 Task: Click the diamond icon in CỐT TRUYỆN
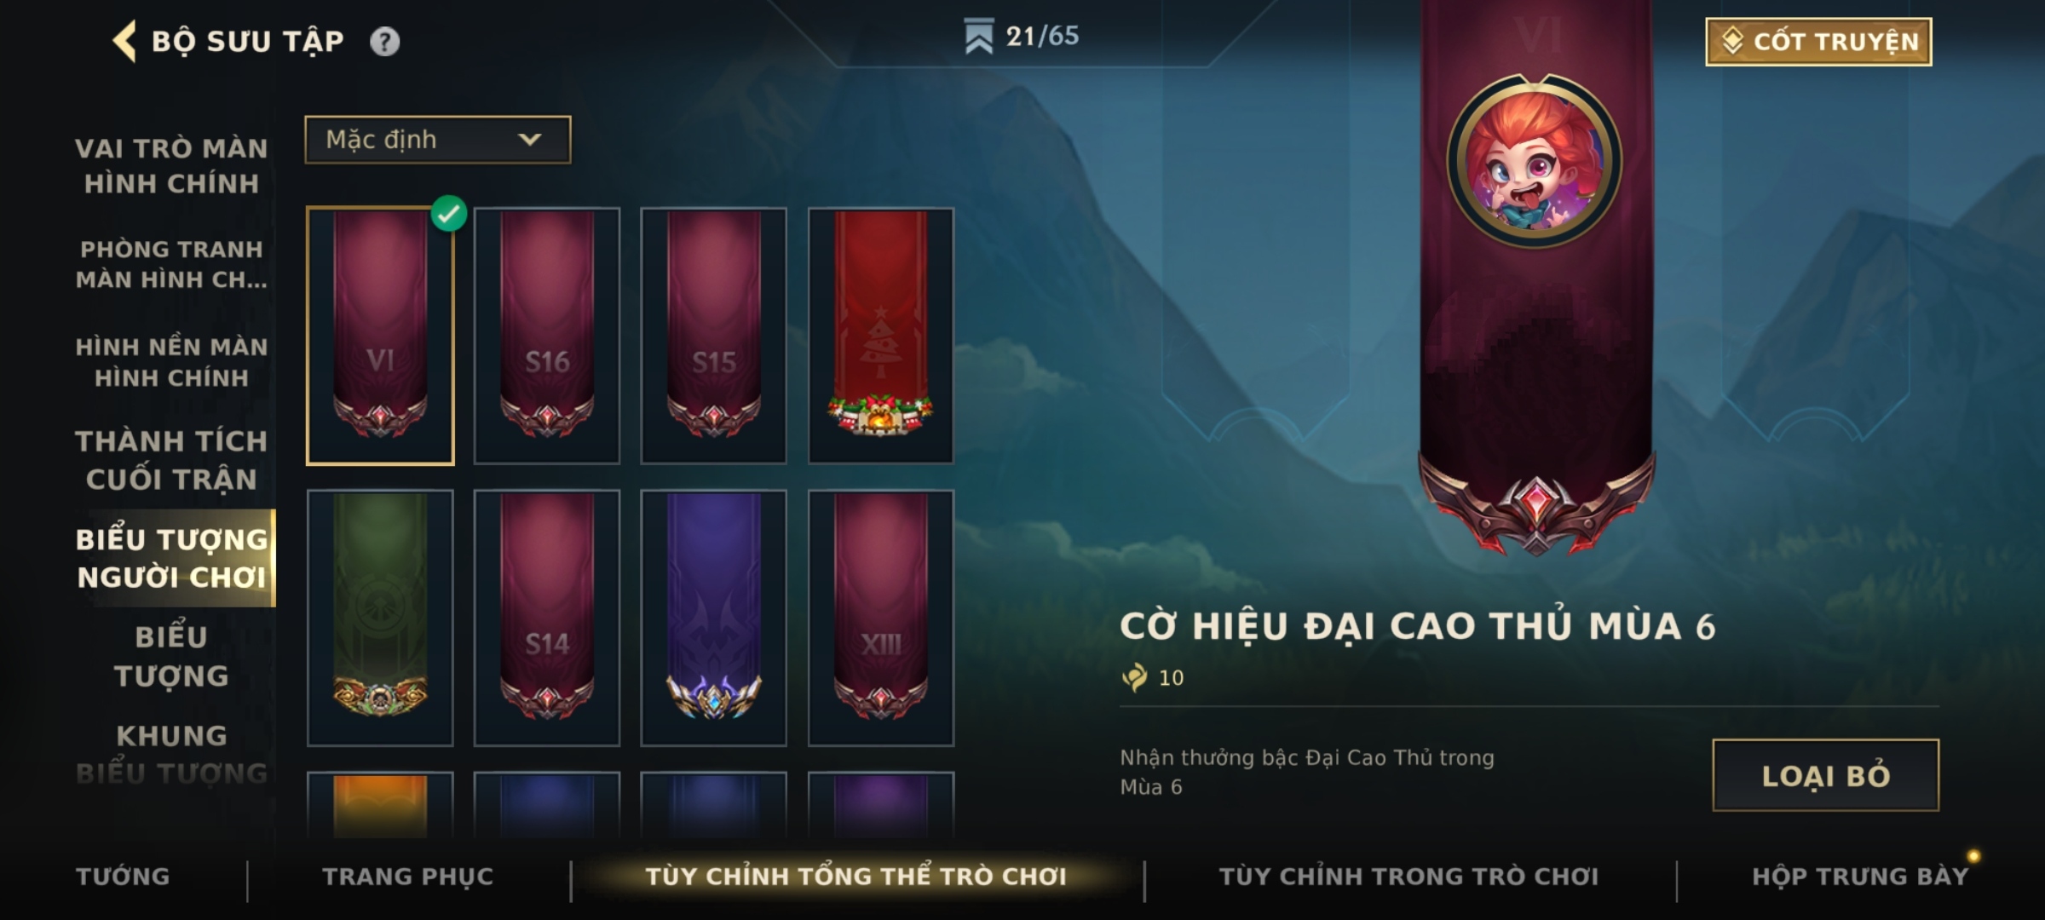point(1733,41)
